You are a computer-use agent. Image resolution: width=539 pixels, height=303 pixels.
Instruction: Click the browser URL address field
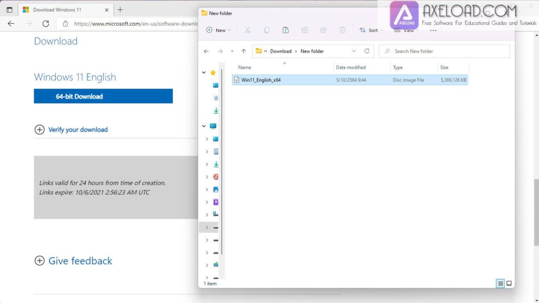click(x=136, y=24)
